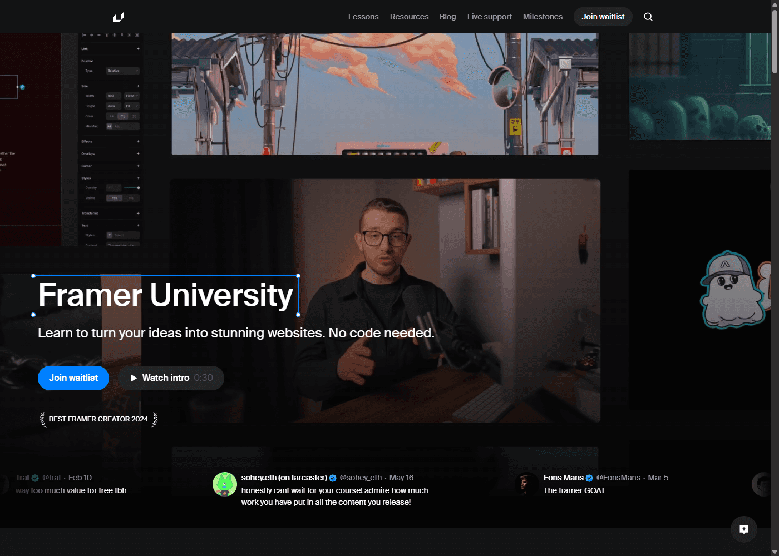779x556 pixels.
Task: Click the page vertical scrollbar thumb
Action: pos(775,42)
